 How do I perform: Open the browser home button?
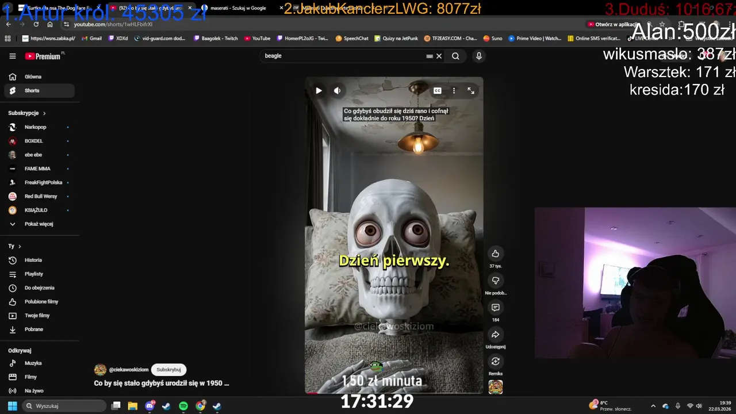coord(50,24)
